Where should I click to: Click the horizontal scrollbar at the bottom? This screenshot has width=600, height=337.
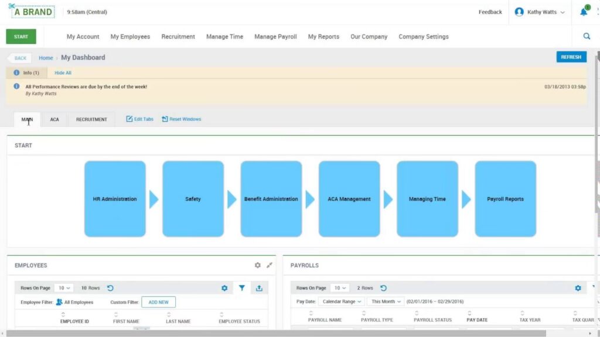293,333
